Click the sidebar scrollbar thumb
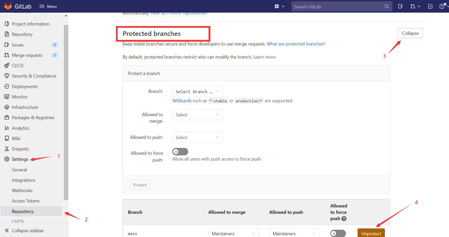Screen dimensions: 449x237 (x=66, y=112)
